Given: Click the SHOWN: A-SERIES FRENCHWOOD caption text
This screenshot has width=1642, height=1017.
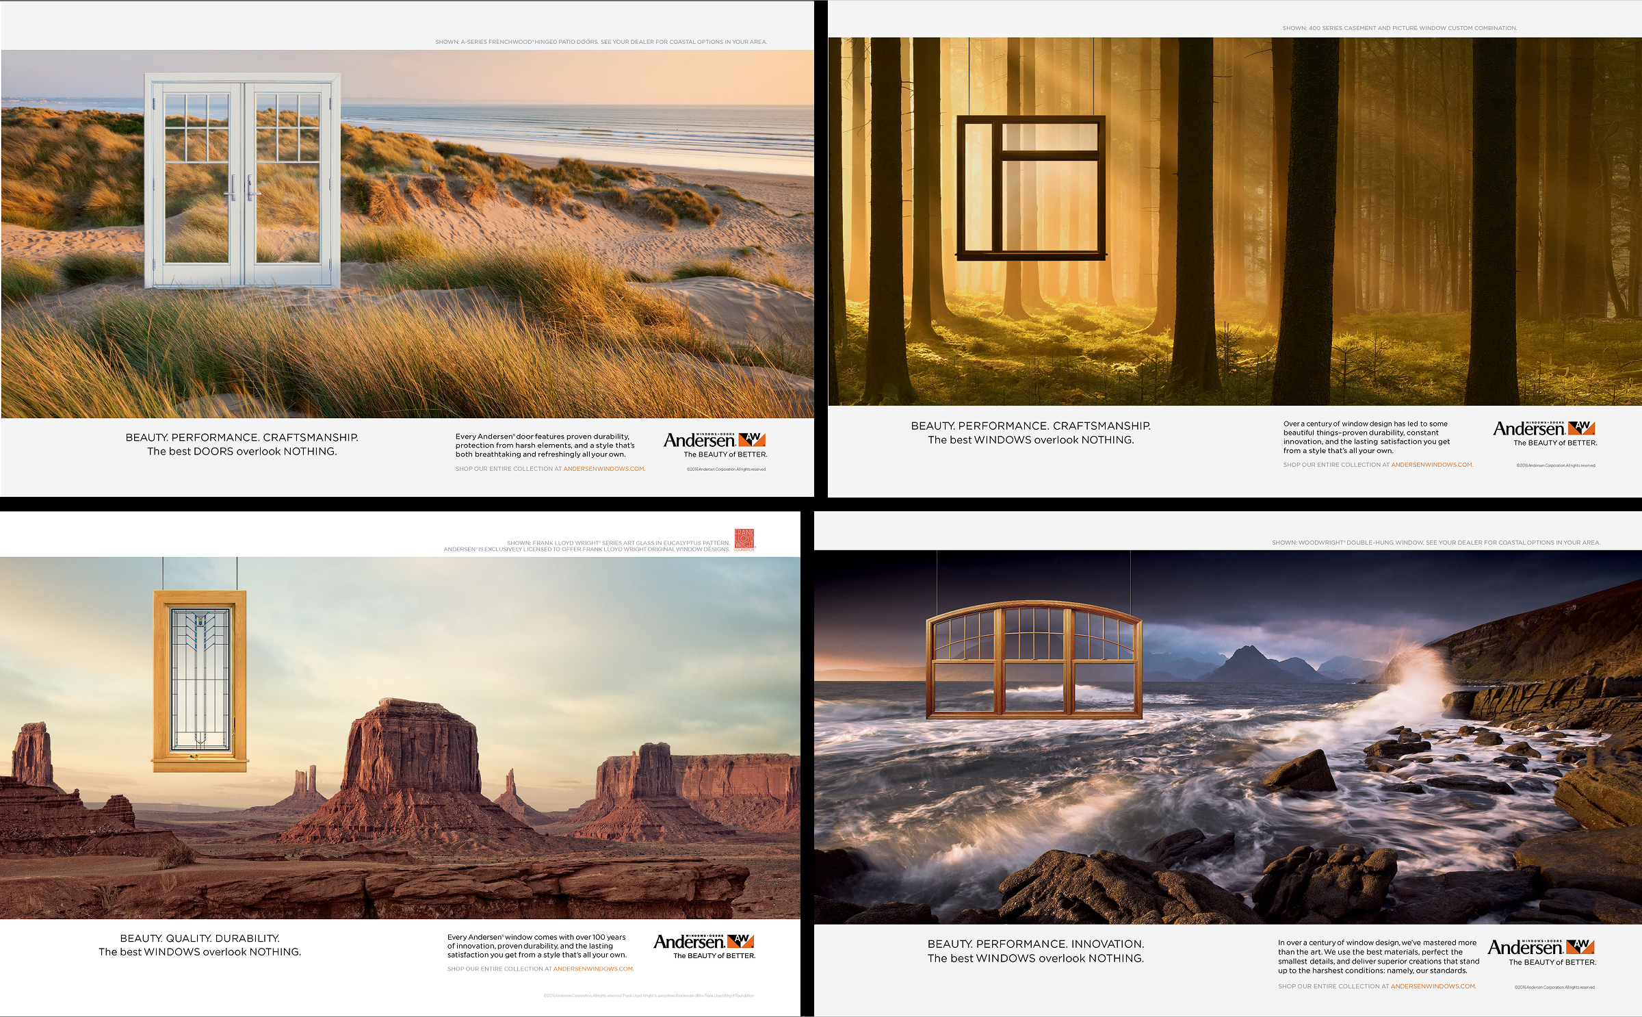Looking at the screenshot, I should click(x=602, y=41).
